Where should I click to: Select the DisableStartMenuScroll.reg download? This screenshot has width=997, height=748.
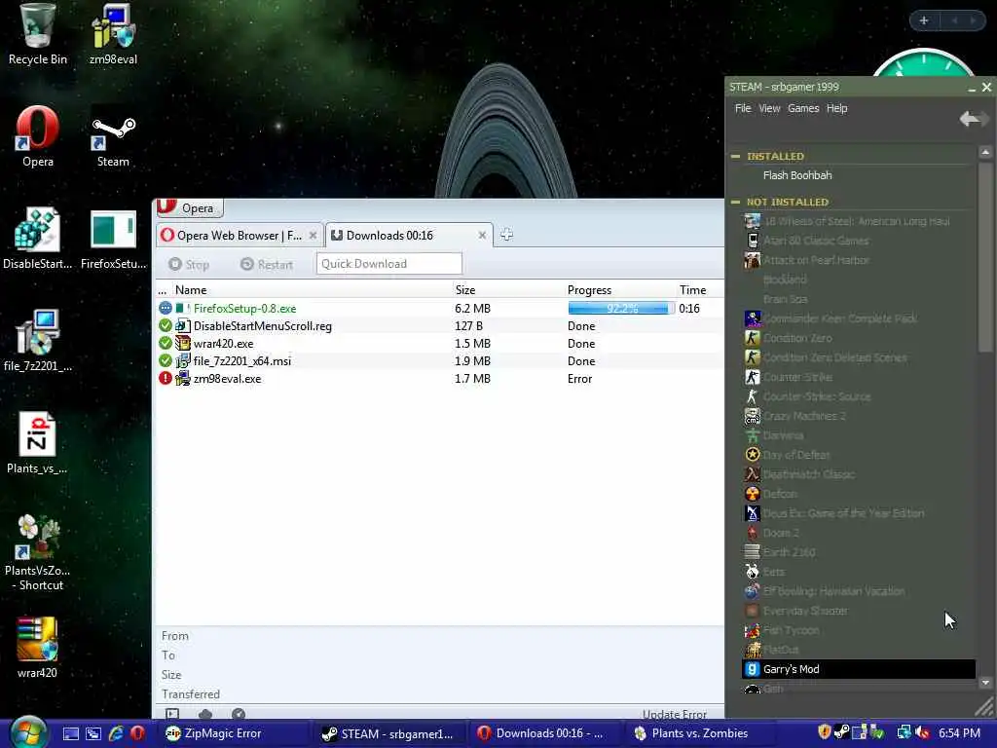tap(440, 325)
